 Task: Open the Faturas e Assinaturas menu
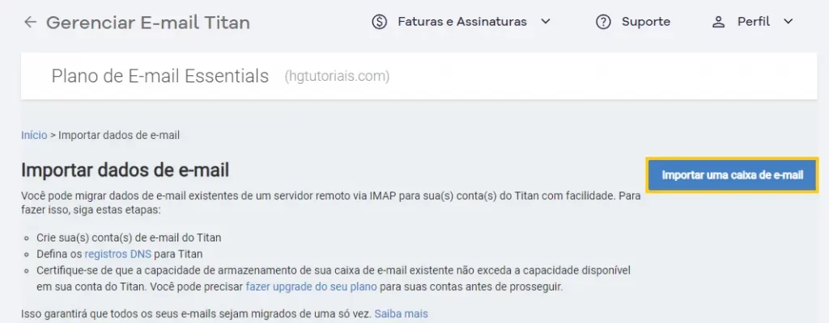point(462,22)
